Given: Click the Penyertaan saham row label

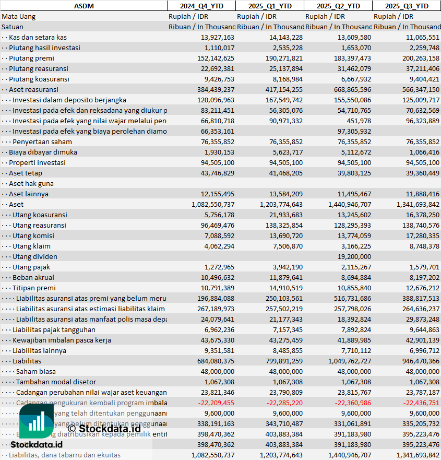Looking at the screenshot, I should point(42,141).
